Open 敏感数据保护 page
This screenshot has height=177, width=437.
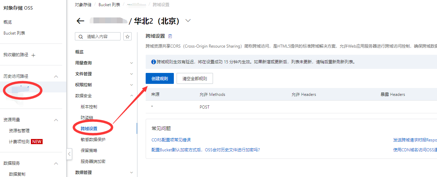[x=93, y=140]
